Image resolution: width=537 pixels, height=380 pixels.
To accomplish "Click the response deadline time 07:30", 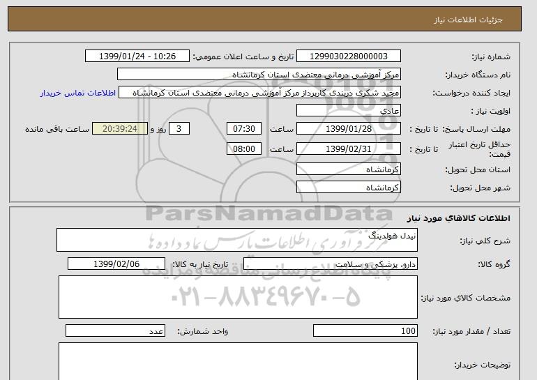I will 244,129.
